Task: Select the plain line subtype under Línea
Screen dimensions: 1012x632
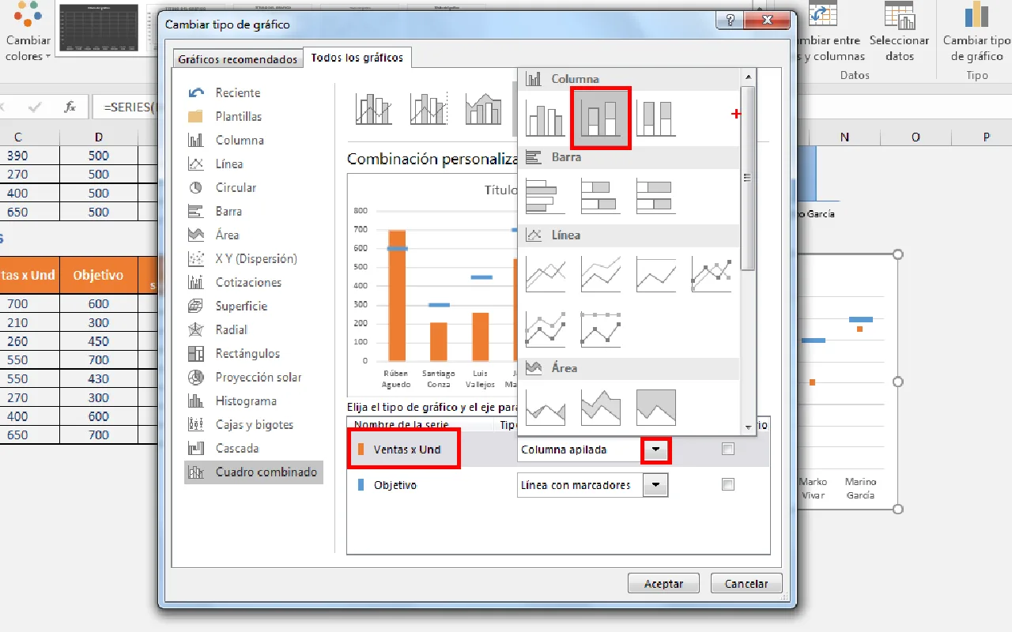Action: click(546, 274)
